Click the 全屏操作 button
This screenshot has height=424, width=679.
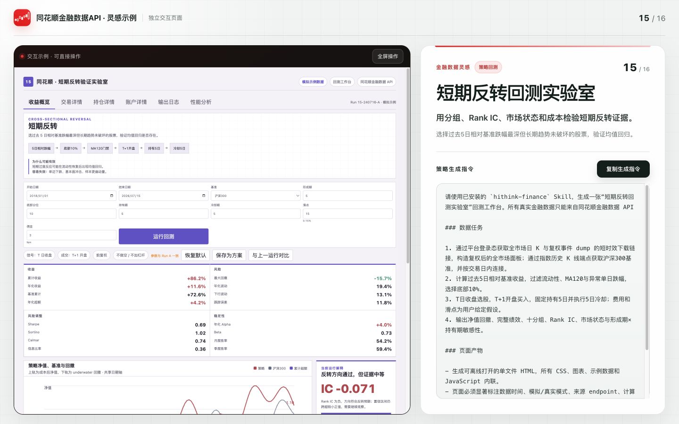coord(388,57)
